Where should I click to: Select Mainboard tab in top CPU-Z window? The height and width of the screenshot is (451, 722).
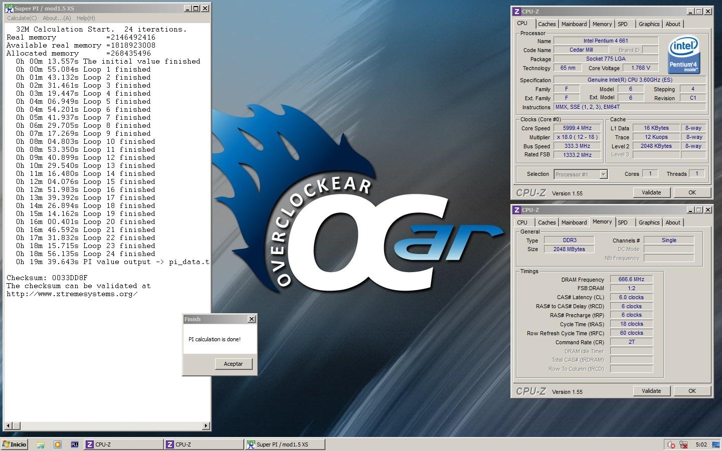pos(574,24)
